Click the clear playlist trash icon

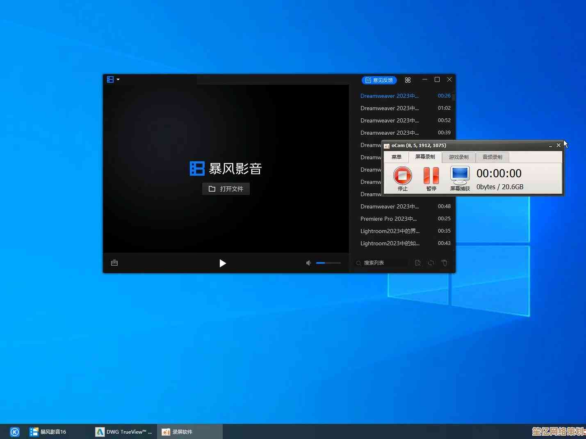[445, 263]
